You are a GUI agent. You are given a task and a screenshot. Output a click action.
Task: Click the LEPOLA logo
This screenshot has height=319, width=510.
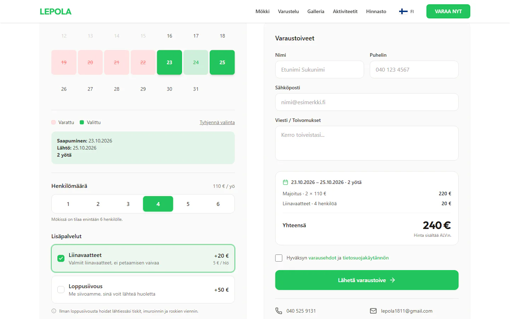[56, 11]
